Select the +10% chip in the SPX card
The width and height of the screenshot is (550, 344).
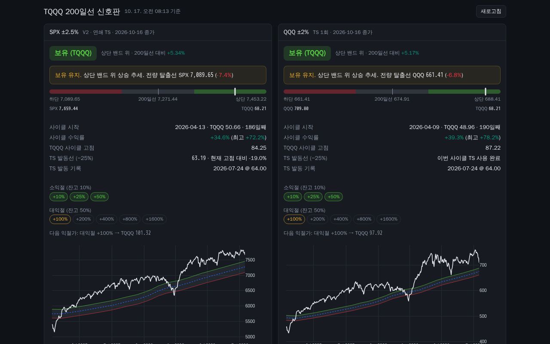tap(59, 197)
